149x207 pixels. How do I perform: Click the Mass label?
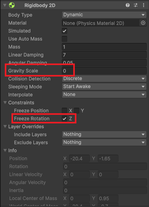tap(14, 47)
